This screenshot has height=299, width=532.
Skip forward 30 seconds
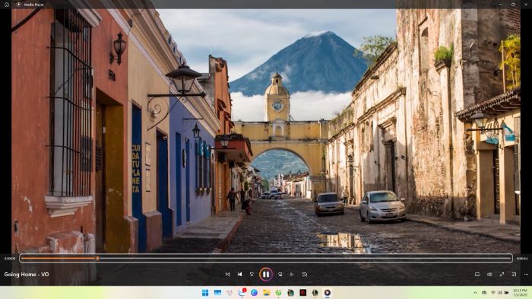tap(280, 274)
